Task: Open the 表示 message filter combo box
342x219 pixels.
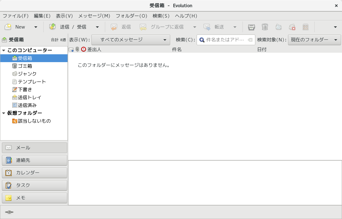Action: (x=131, y=40)
